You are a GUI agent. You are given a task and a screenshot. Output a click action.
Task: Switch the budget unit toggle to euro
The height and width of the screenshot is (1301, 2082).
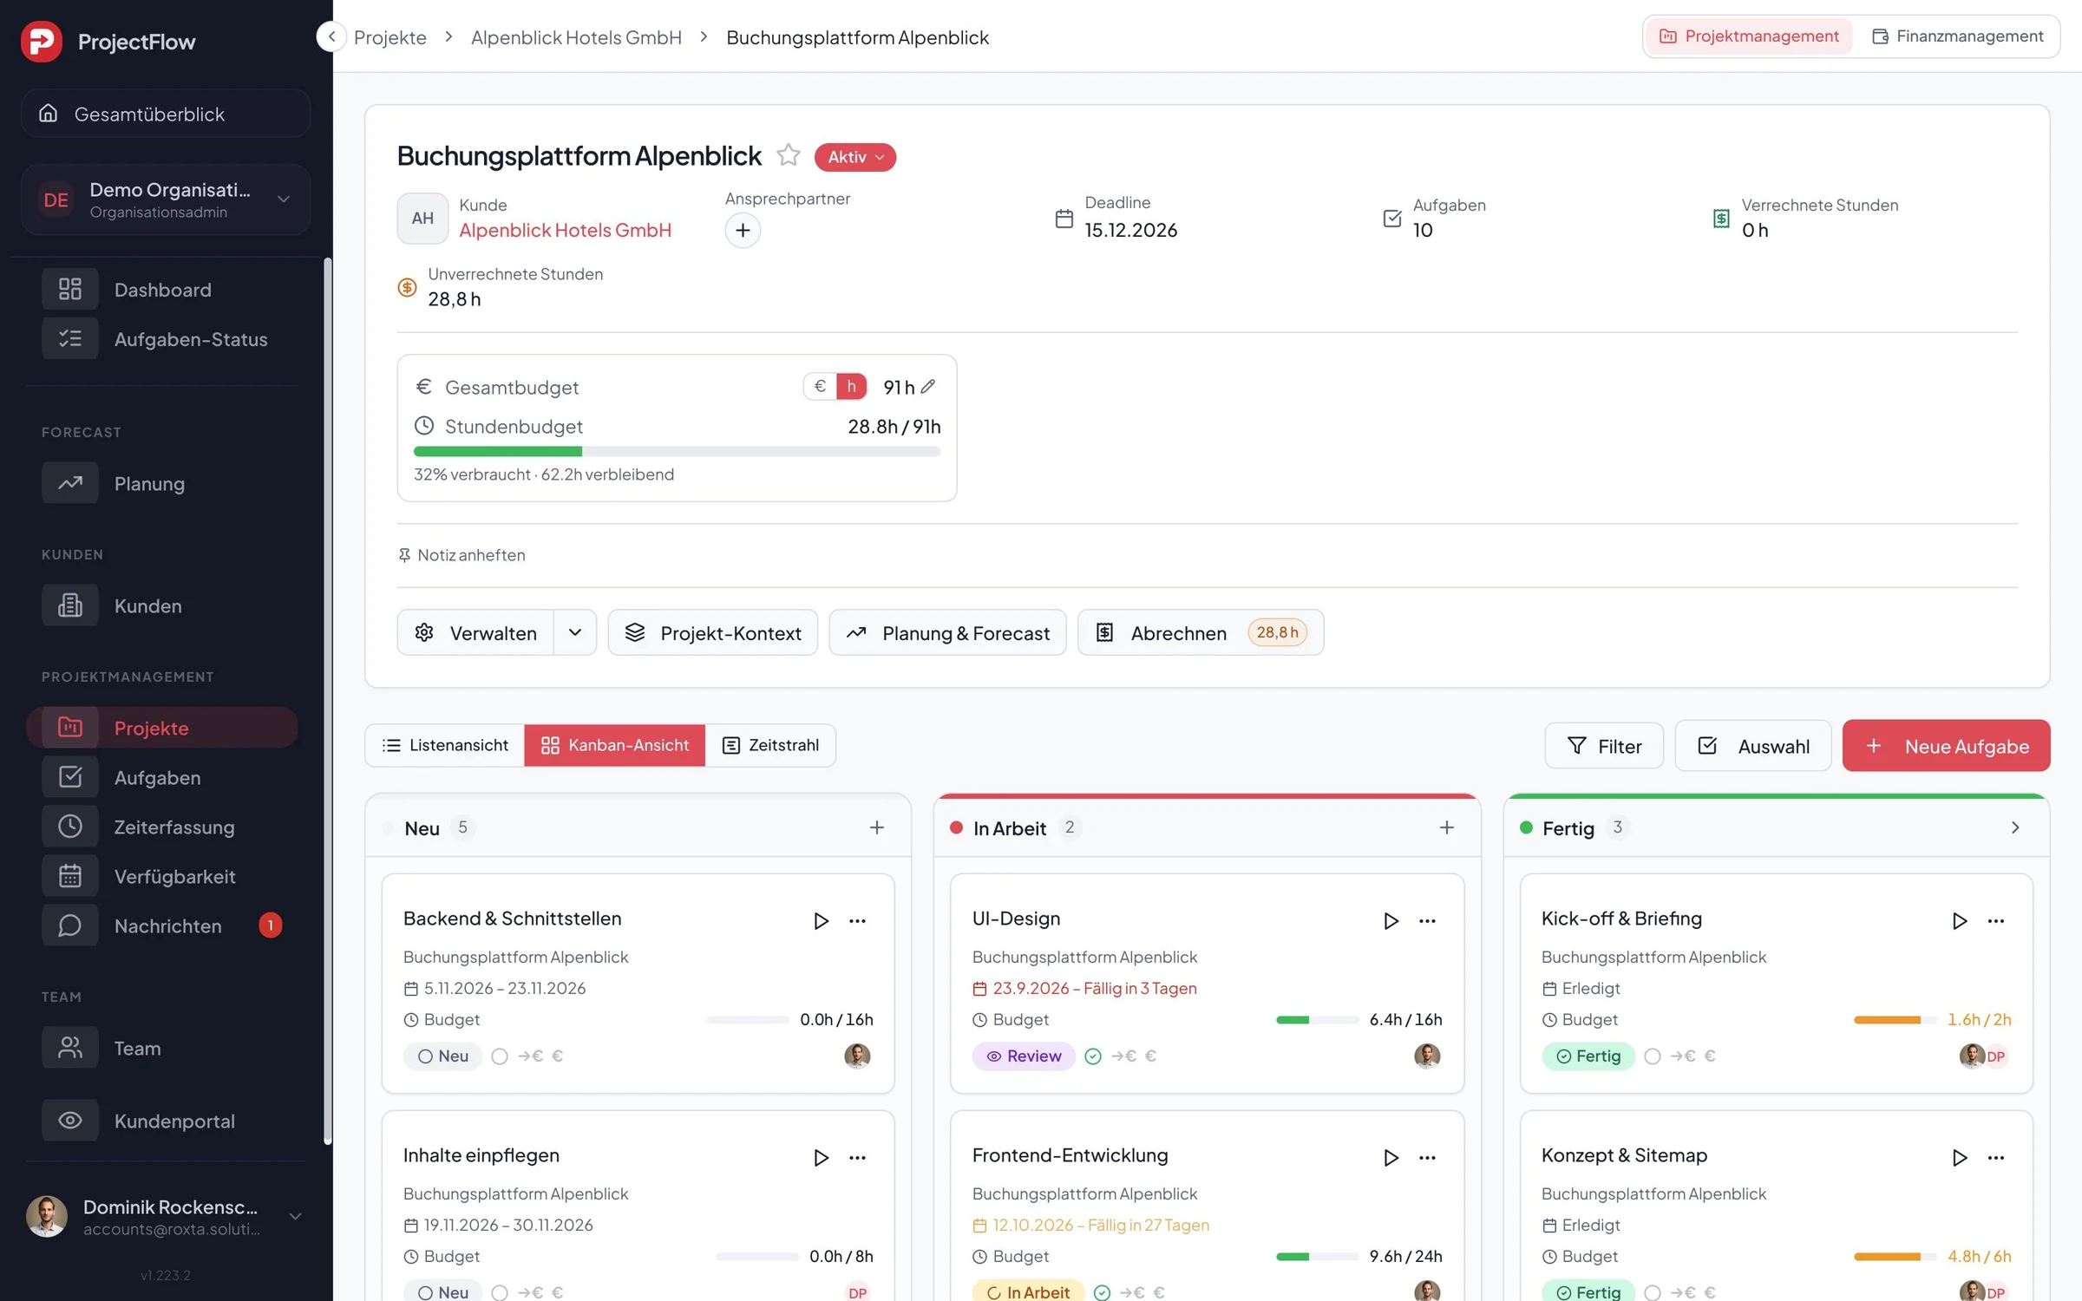820,386
